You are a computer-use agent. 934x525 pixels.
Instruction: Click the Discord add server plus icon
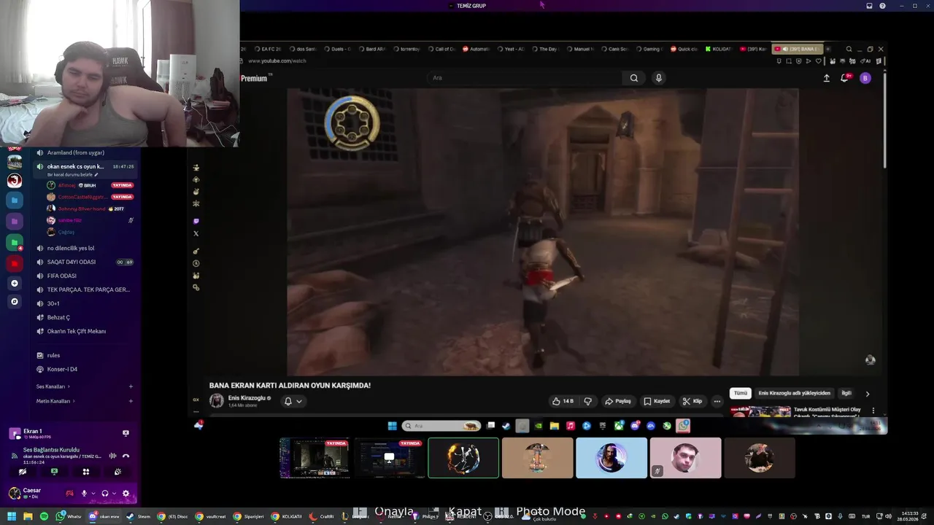click(15, 283)
